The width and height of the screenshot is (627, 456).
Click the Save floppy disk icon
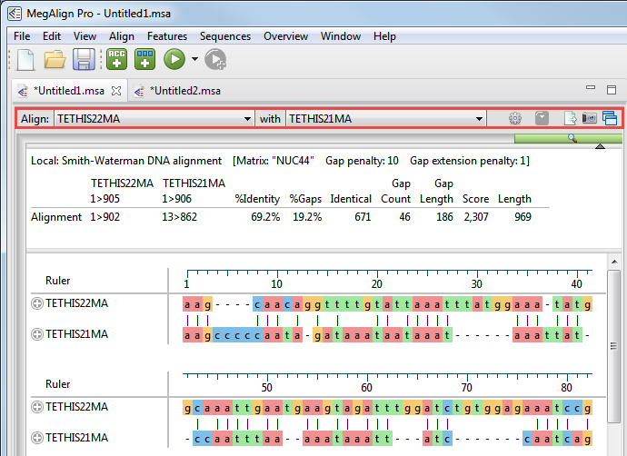pos(84,60)
